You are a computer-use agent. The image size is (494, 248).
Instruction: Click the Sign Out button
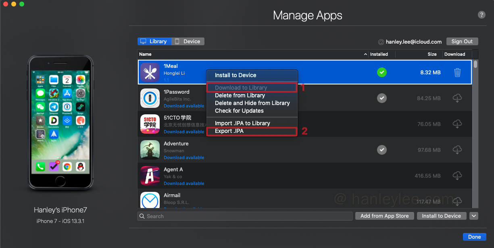pyautogui.click(x=462, y=42)
